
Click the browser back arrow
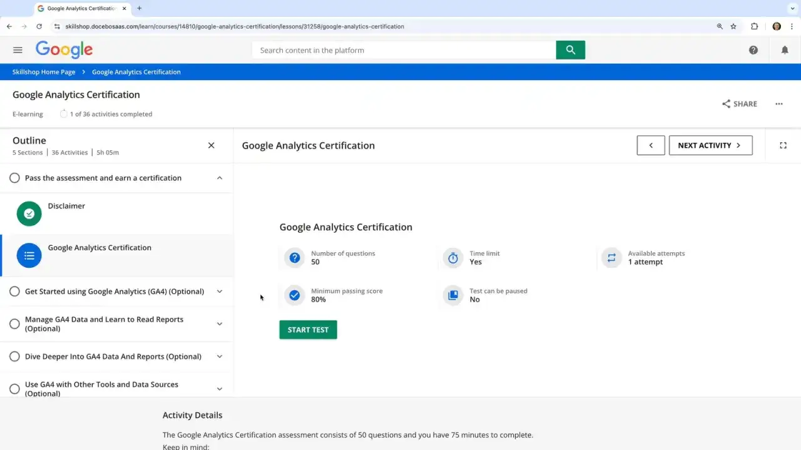pyautogui.click(x=9, y=26)
